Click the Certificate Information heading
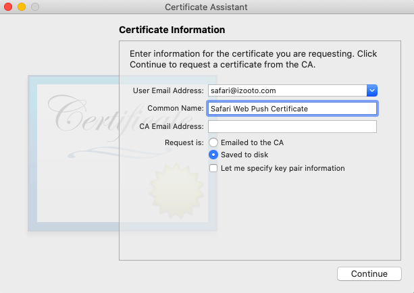 pos(172,30)
